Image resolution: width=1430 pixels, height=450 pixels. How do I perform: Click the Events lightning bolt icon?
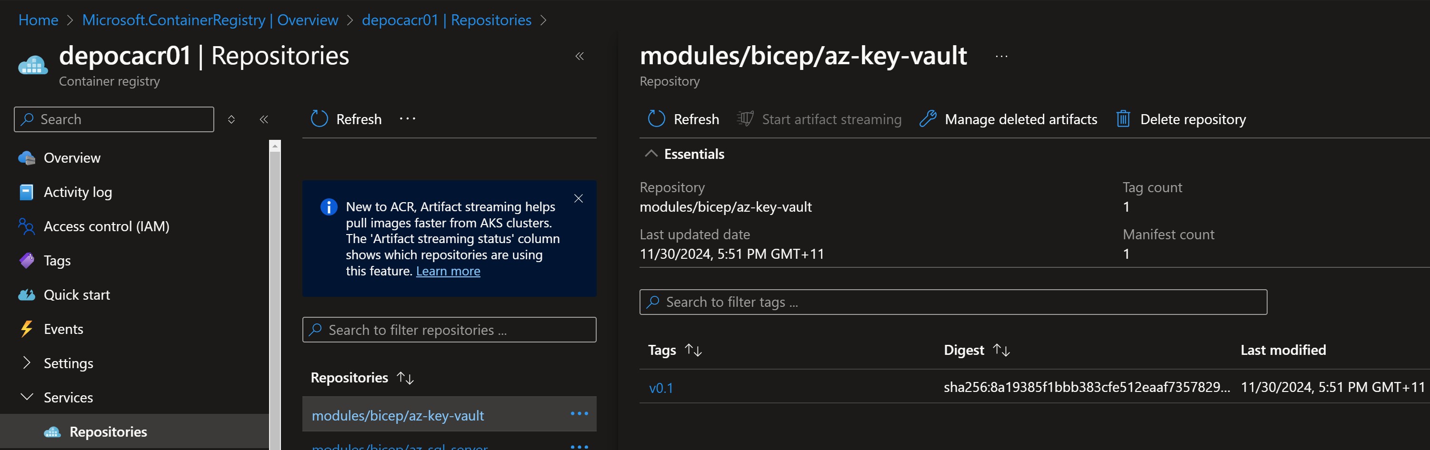26,329
